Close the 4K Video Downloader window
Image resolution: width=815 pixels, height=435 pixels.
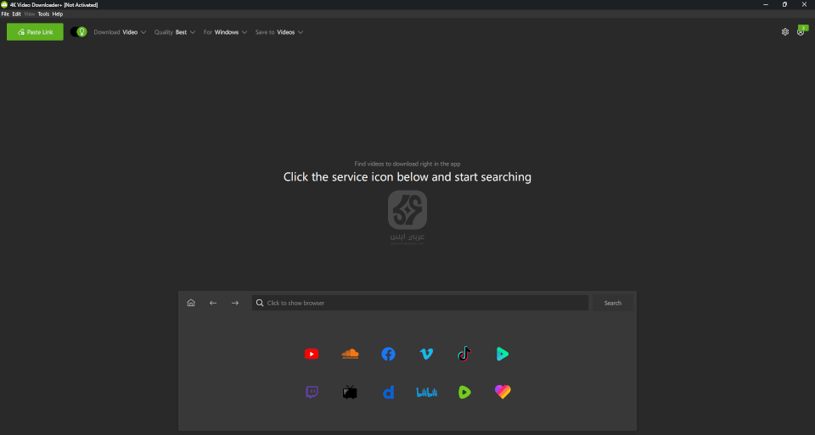804,5
